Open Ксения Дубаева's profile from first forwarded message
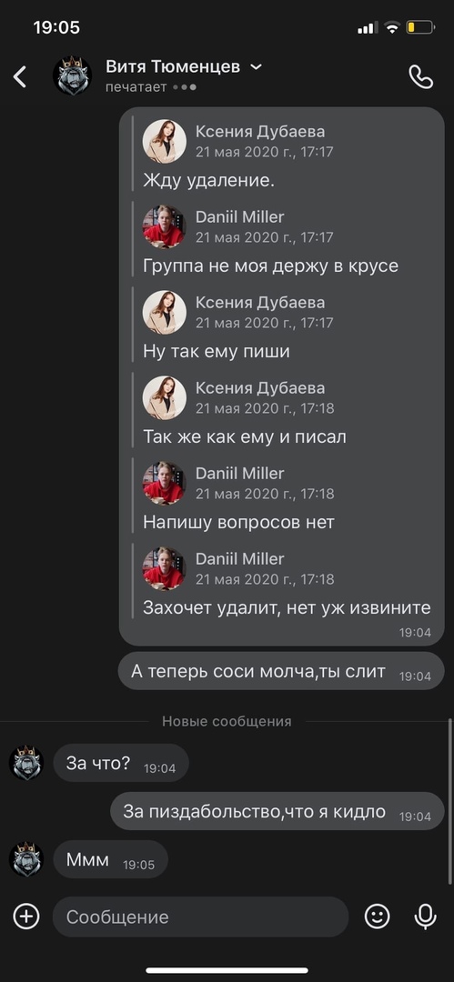Image resolution: width=454 pixels, height=982 pixels. 260,132
